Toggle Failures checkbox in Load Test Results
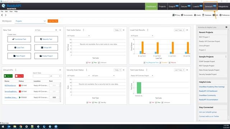This screenshot has height=129, width=230. click(x=170, y=63)
